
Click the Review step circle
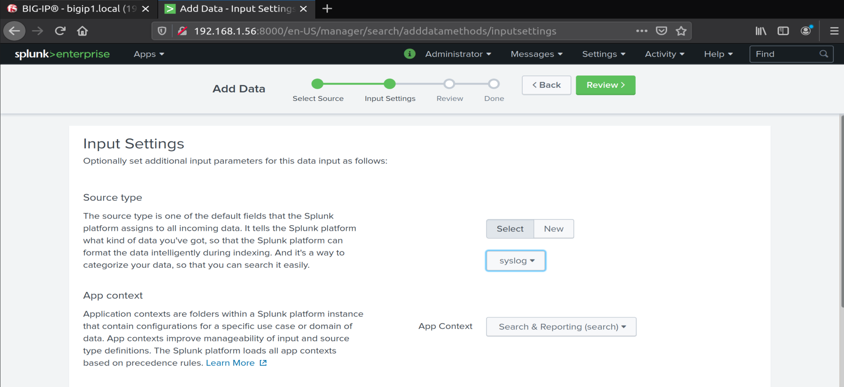[x=449, y=84]
